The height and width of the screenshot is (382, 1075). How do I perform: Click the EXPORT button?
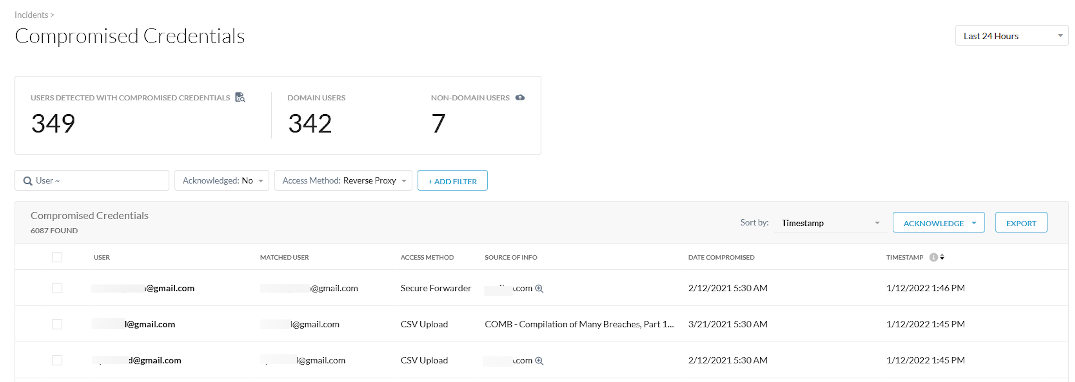(1021, 223)
